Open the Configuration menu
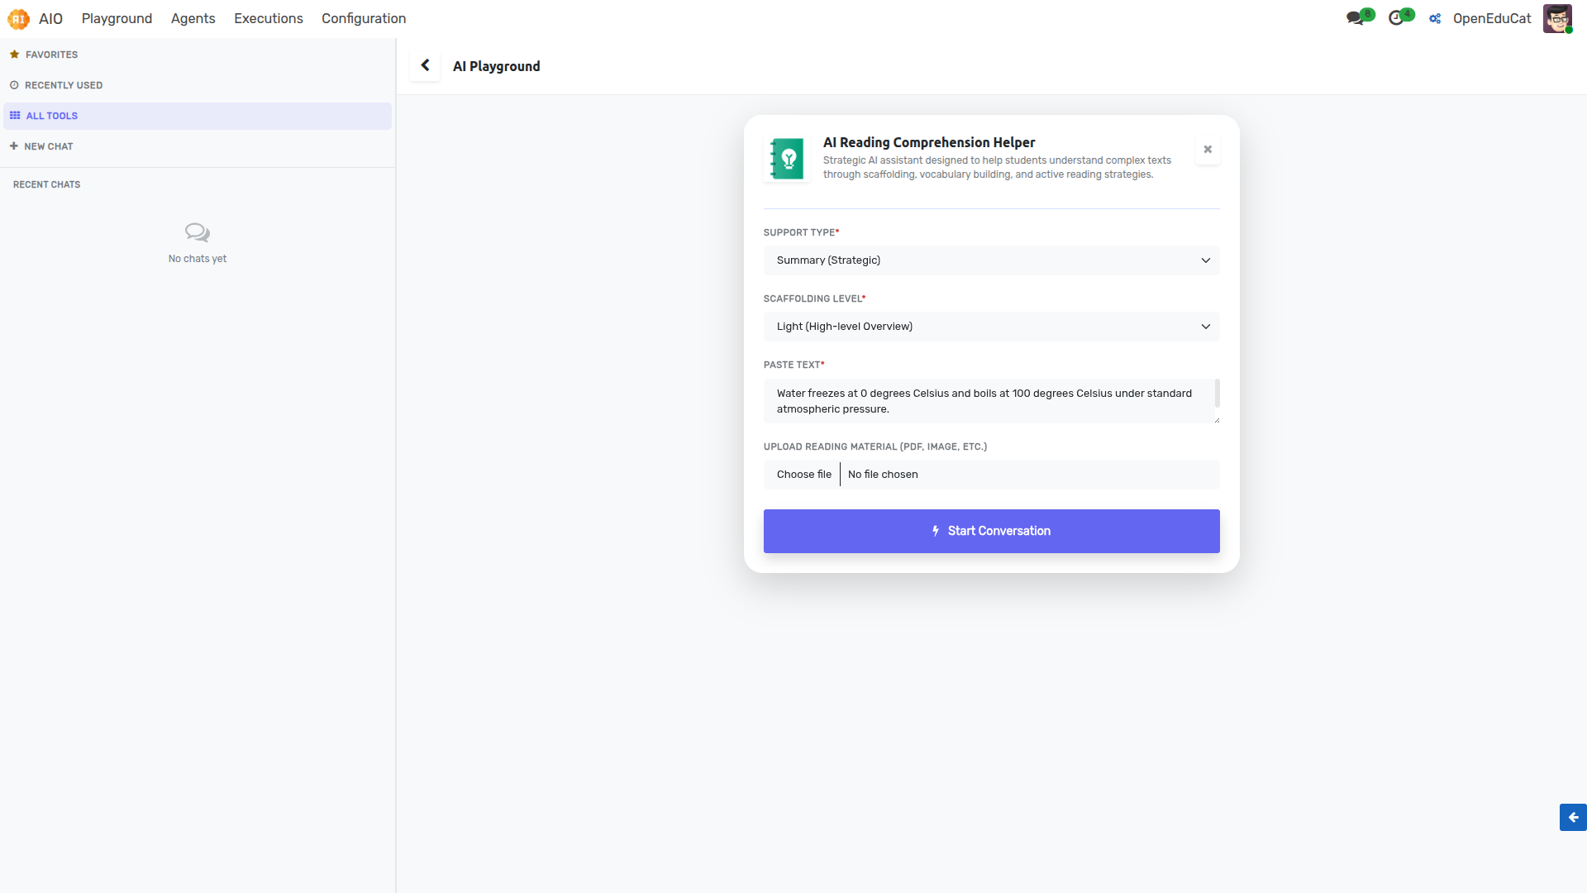Viewport: 1587px width, 893px height. 364,18
